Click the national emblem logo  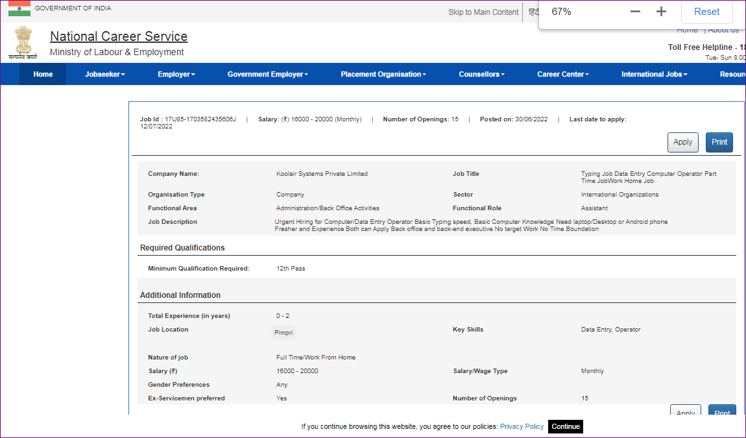click(x=23, y=43)
